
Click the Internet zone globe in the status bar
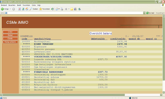tap(130, 98)
